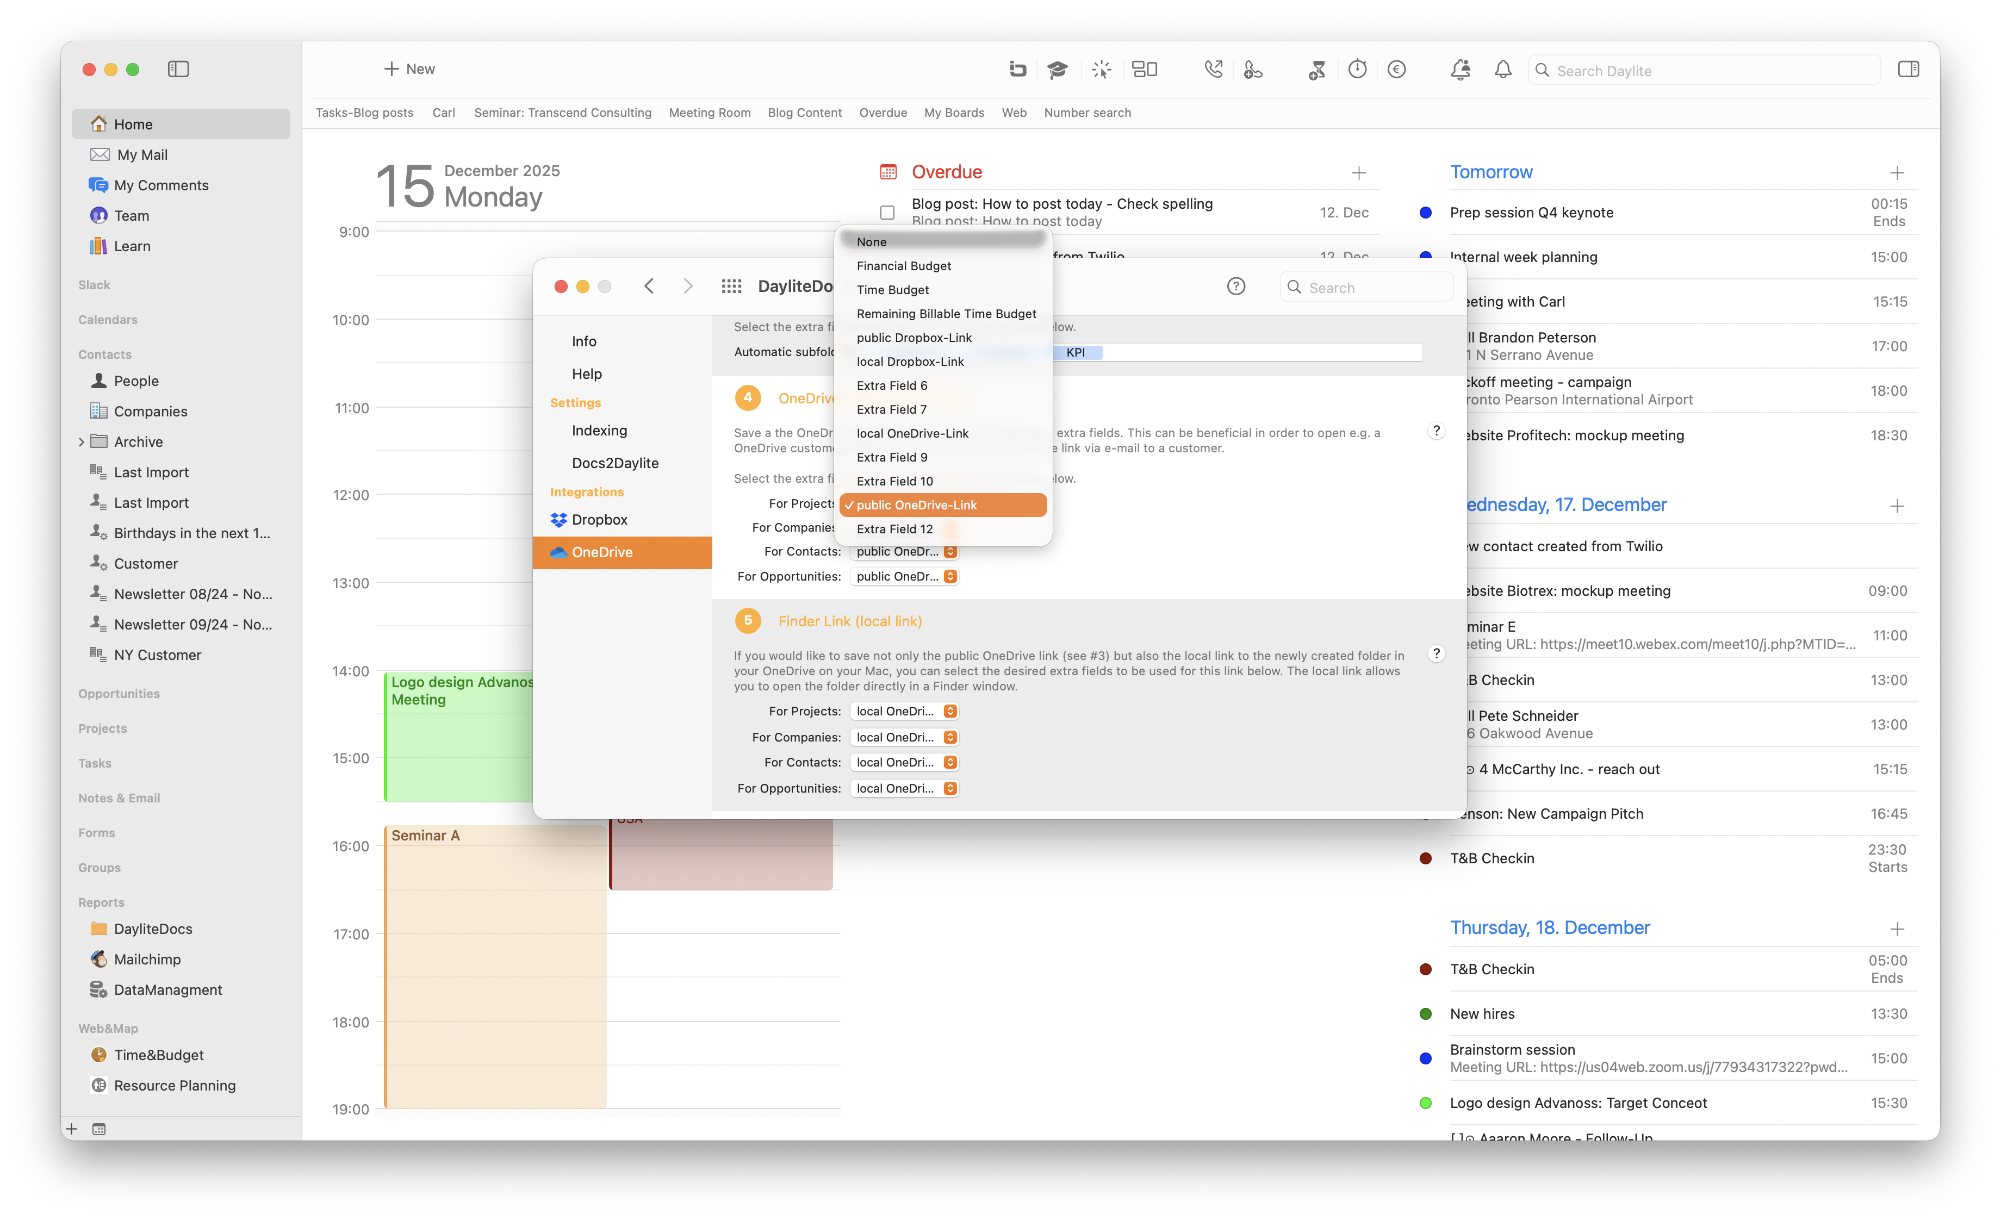The image size is (2001, 1221).
Task: Open Finder Link 'For Contacts' local dropdown
Action: (x=904, y=762)
